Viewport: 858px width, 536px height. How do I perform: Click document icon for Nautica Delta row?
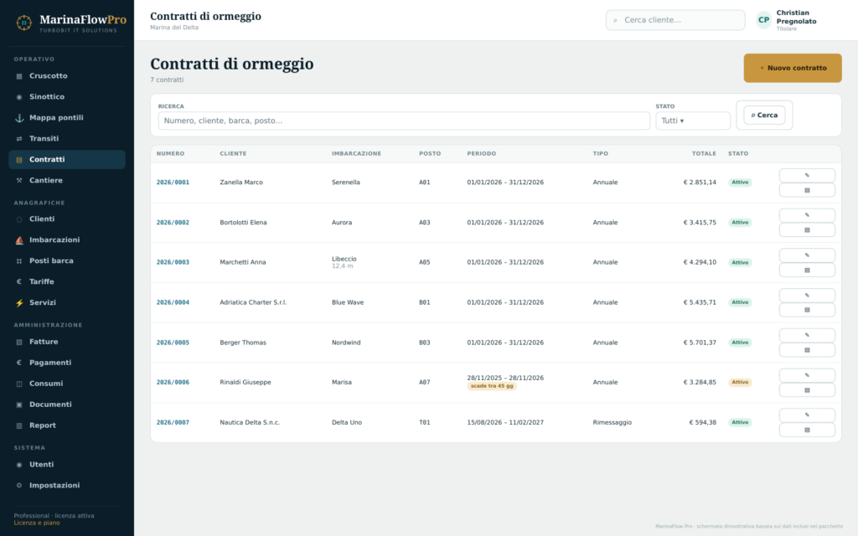click(807, 430)
